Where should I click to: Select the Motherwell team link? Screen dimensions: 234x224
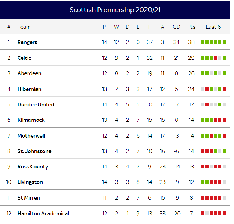(32, 136)
